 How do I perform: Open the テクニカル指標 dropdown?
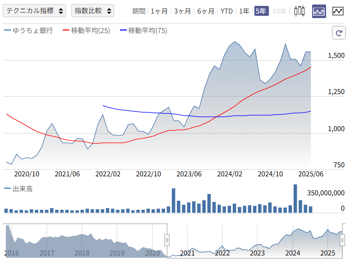coord(34,11)
